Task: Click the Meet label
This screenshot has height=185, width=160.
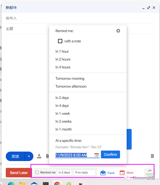Action: (x=130, y=173)
